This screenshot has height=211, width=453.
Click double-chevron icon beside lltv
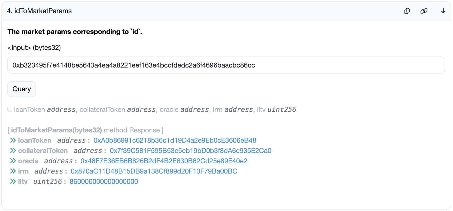(x=13, y=181)
